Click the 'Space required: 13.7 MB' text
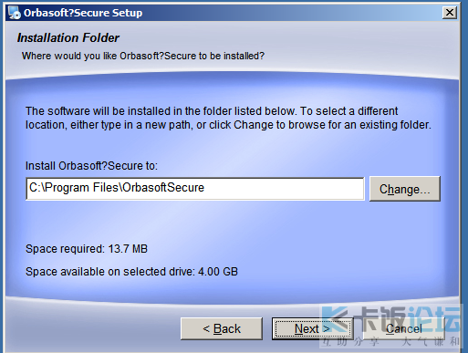Screen dimensions: 468x353 (87, 249)
